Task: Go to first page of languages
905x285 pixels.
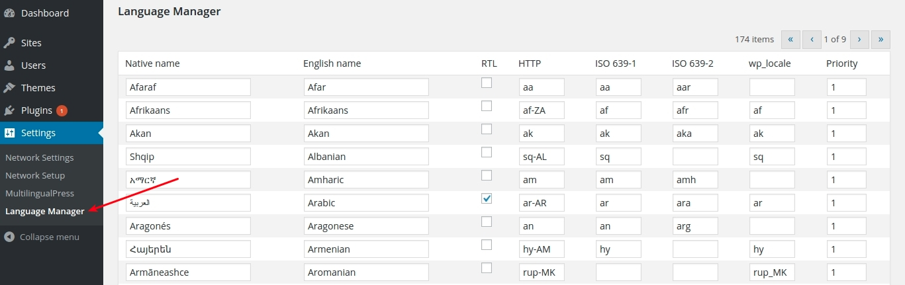Action: coord(790,40)
